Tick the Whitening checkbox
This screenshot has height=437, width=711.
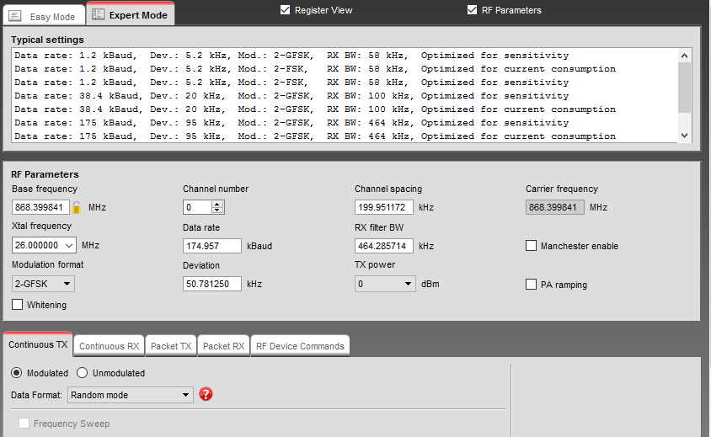[x=17, y=304]
